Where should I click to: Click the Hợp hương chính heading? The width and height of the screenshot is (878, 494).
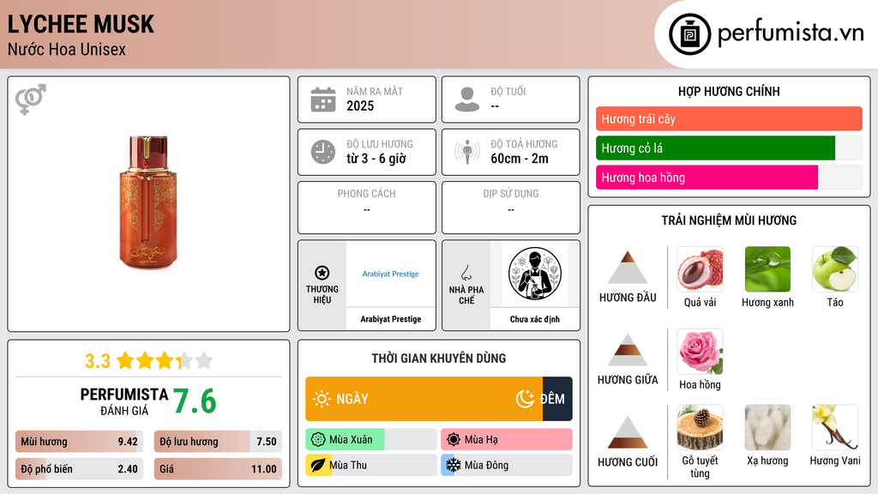point(729,91)
